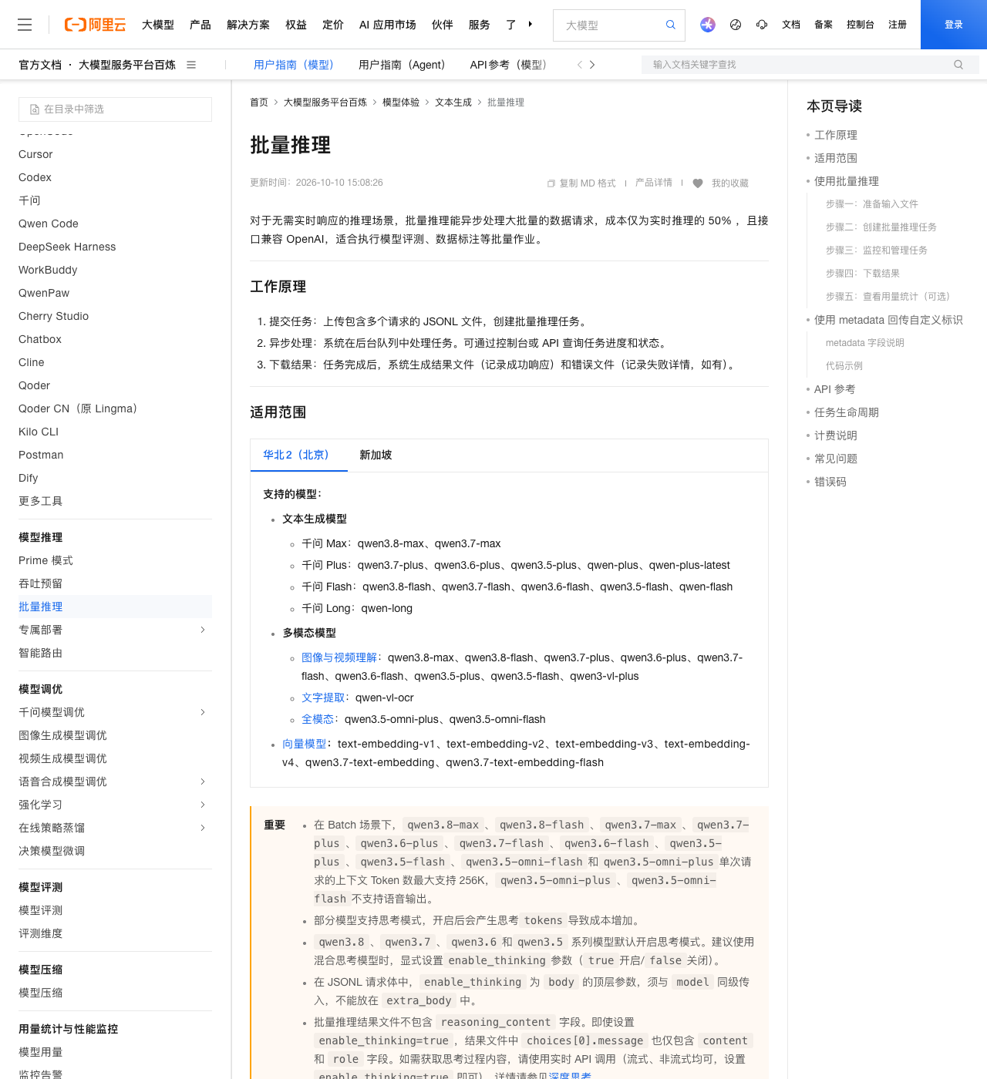Viewport: 987px width, 1079px height.
Task: Click 文本生成 in the breadcrumb
Action: pos(453,103)
